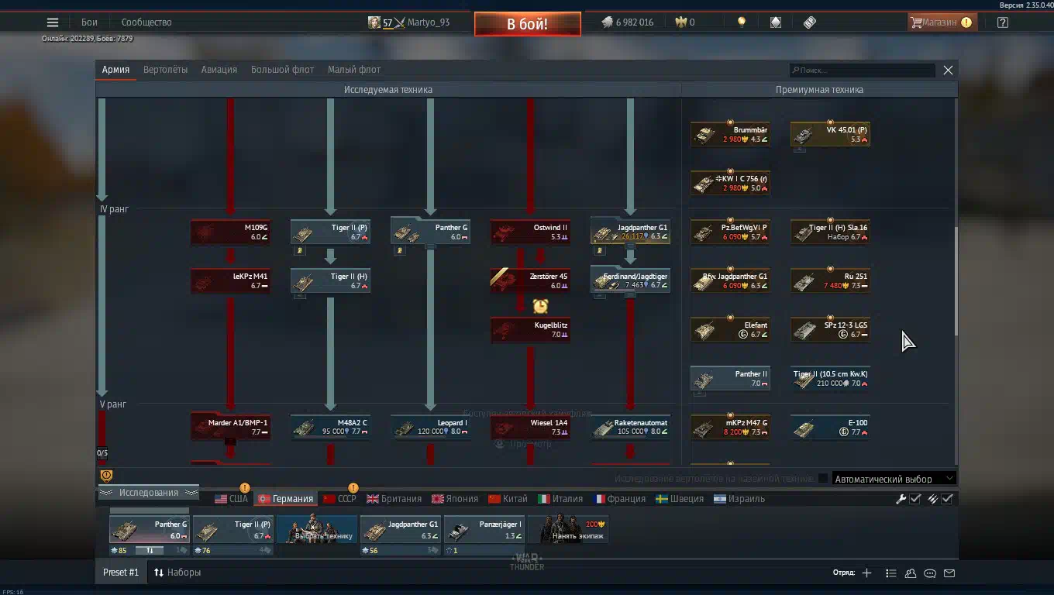Click the shop alert exclamation badge
This screenshot has width=1054, height=595.
click(x=966, y=22)
